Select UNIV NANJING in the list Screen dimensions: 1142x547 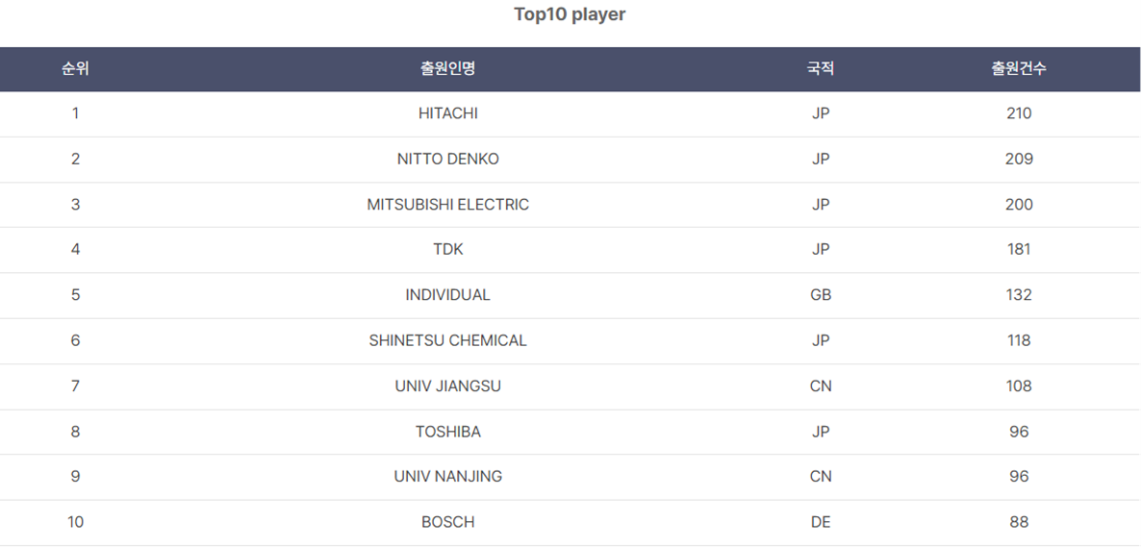(x=447, y=477)
